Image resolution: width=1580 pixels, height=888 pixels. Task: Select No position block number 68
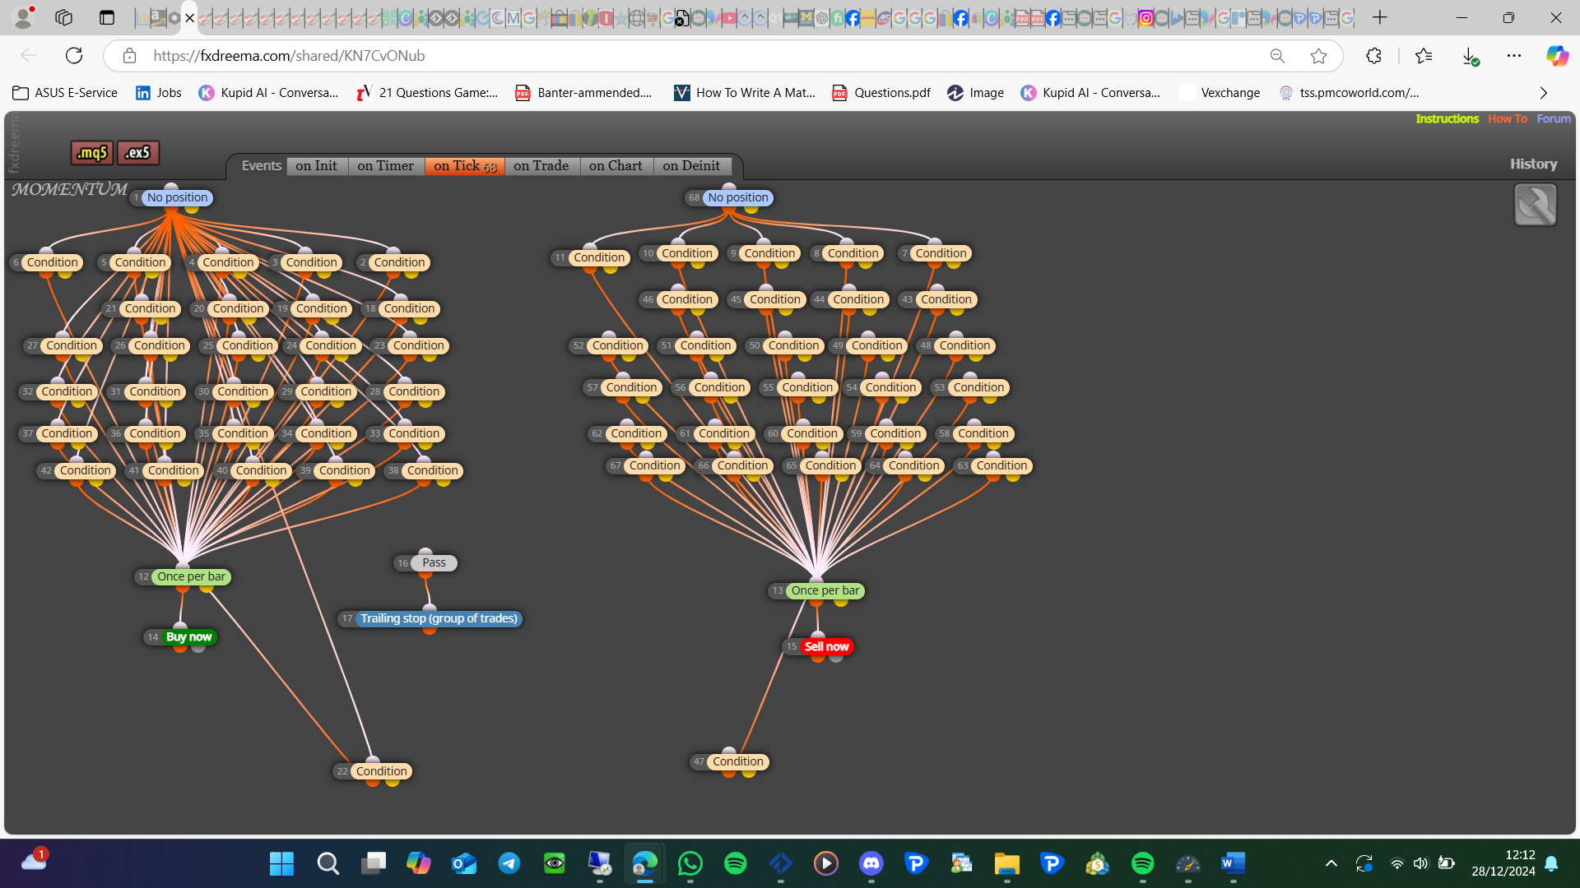click(738, 198)
